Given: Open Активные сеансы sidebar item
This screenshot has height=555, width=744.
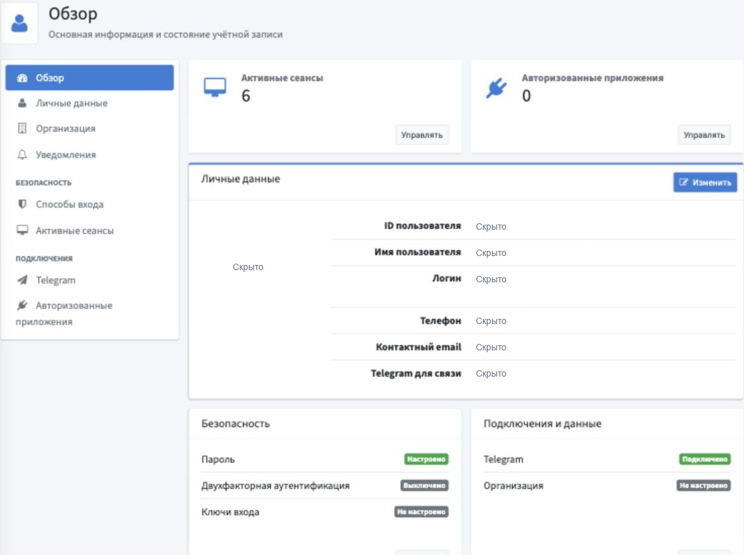Looking at the screenshot, I should point(90,230).
